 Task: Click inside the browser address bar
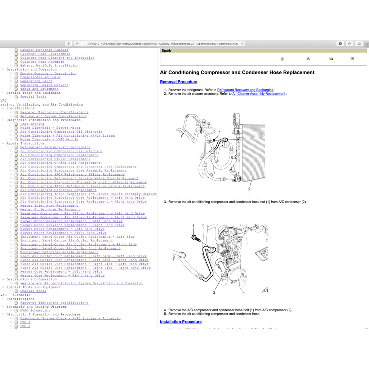162,43
